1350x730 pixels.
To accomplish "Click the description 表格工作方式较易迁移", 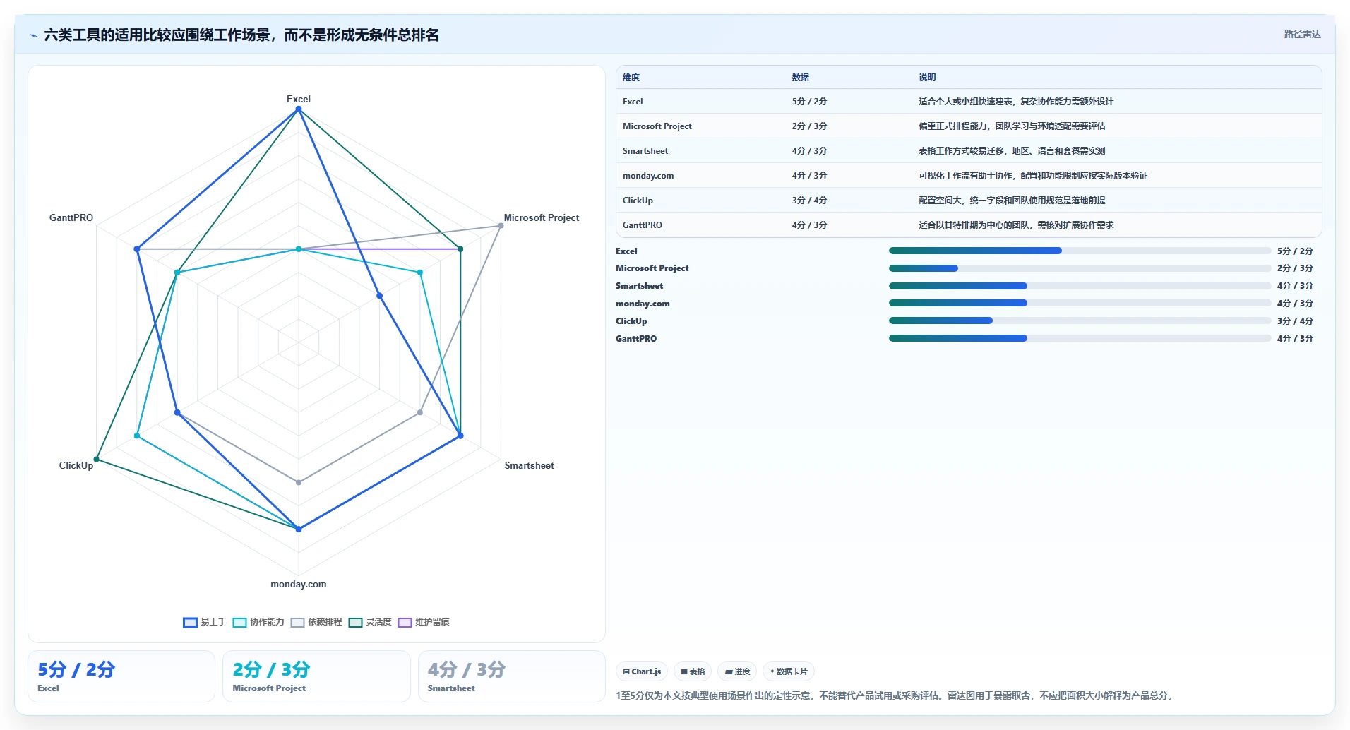I will click(x=1012, y=151).
